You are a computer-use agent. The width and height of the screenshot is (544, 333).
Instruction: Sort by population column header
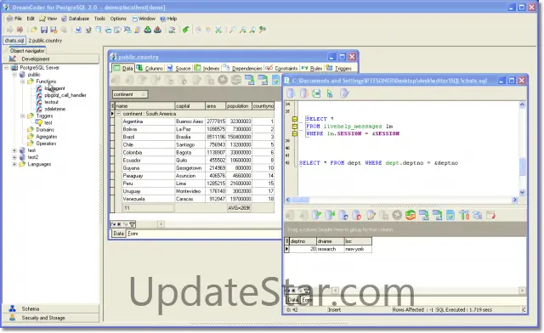(x=238, y=106)
